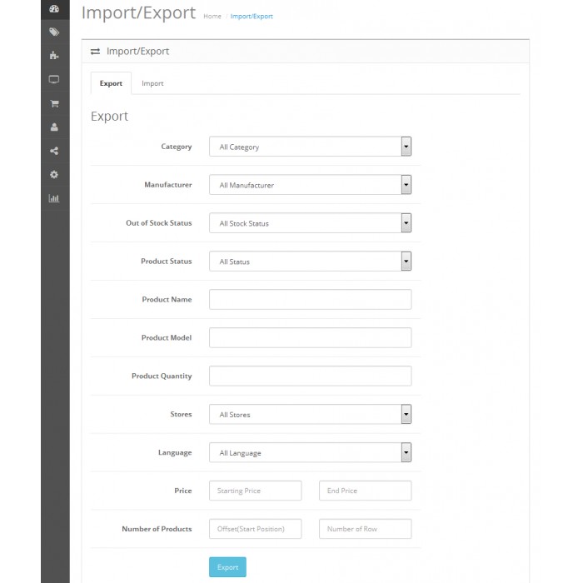The height and width of the screenshot is (583, 583).
Task: Click the Starting Price field
Action: tap(255, 491)
